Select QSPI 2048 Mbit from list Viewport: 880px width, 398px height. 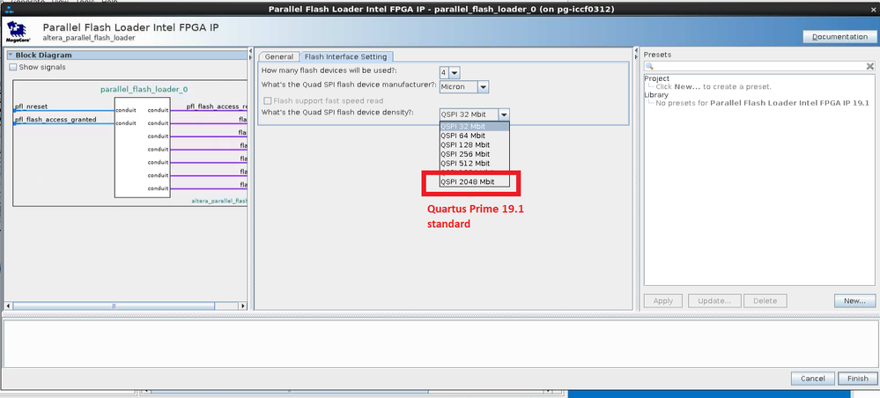point(467,181)
